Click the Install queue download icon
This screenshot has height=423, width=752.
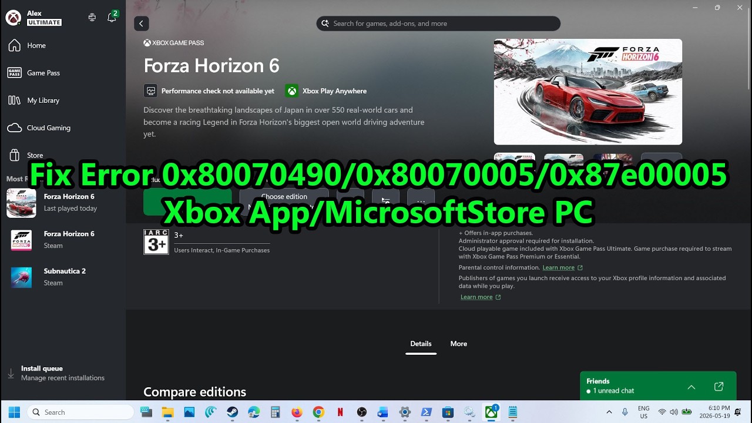tap(11, 374)
